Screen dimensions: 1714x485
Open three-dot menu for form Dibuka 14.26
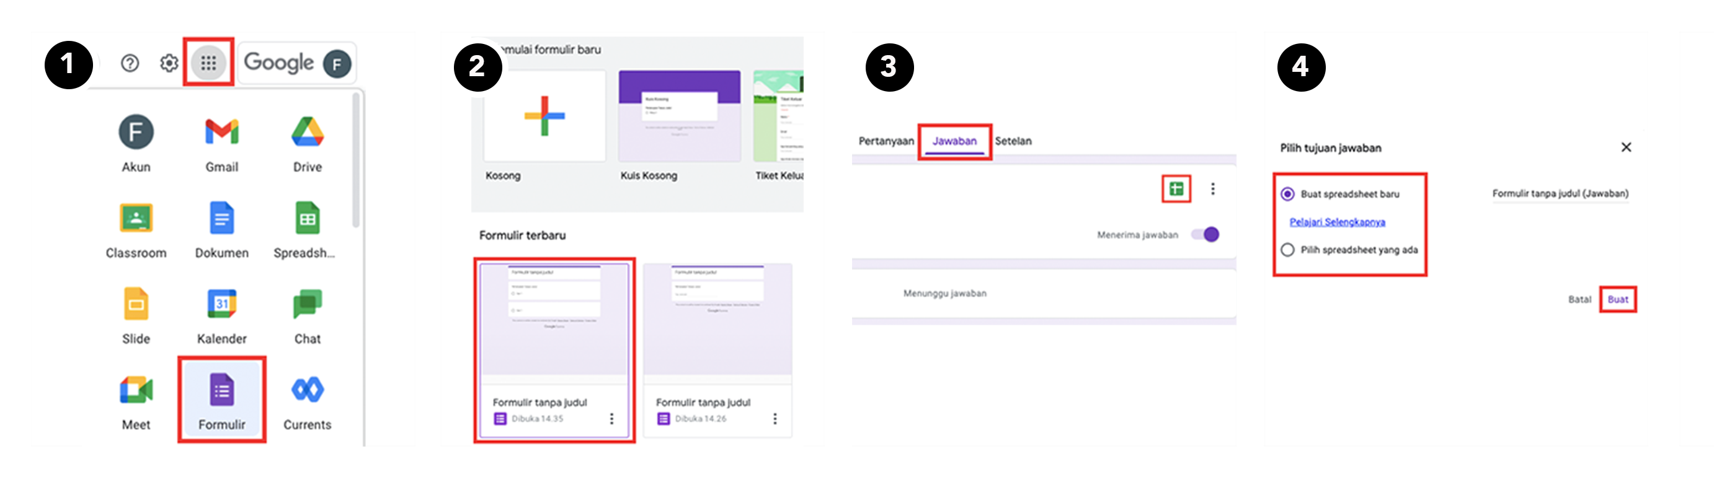(x=775, y=419)
